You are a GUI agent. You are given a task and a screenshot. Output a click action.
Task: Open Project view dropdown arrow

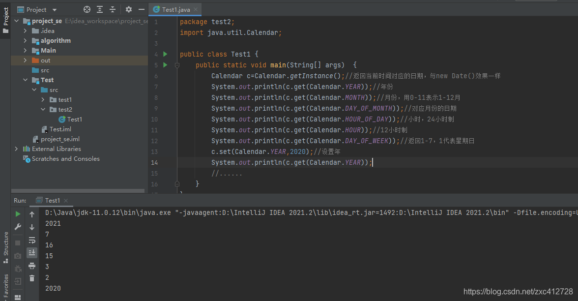[x=55, y=10]
